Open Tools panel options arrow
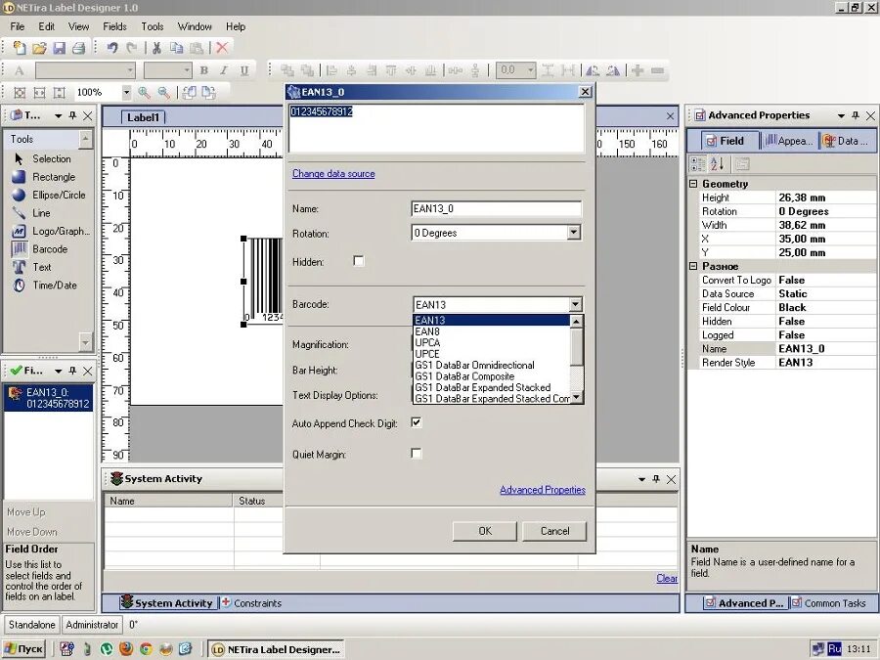 (x=58, y=115)
